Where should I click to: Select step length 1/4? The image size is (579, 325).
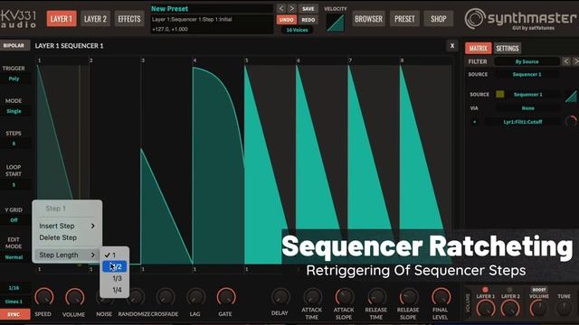(115, 290)
